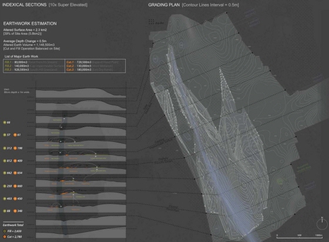This screenshot has height=242, width=329.
Task: Click the Earthwork Total Fill circle icon
Action: click(5, 231)
